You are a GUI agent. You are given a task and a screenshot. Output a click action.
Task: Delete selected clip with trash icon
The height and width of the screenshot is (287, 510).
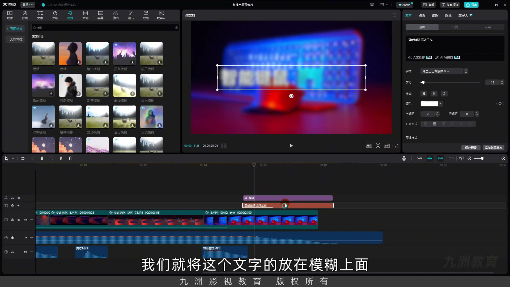[x=71, y=158]
